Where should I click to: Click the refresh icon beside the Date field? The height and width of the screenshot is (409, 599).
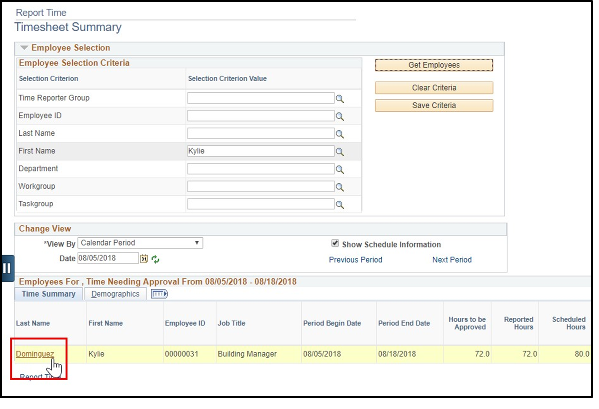click(156, 259)
